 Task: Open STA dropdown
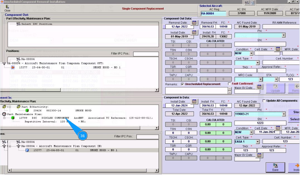276,79
